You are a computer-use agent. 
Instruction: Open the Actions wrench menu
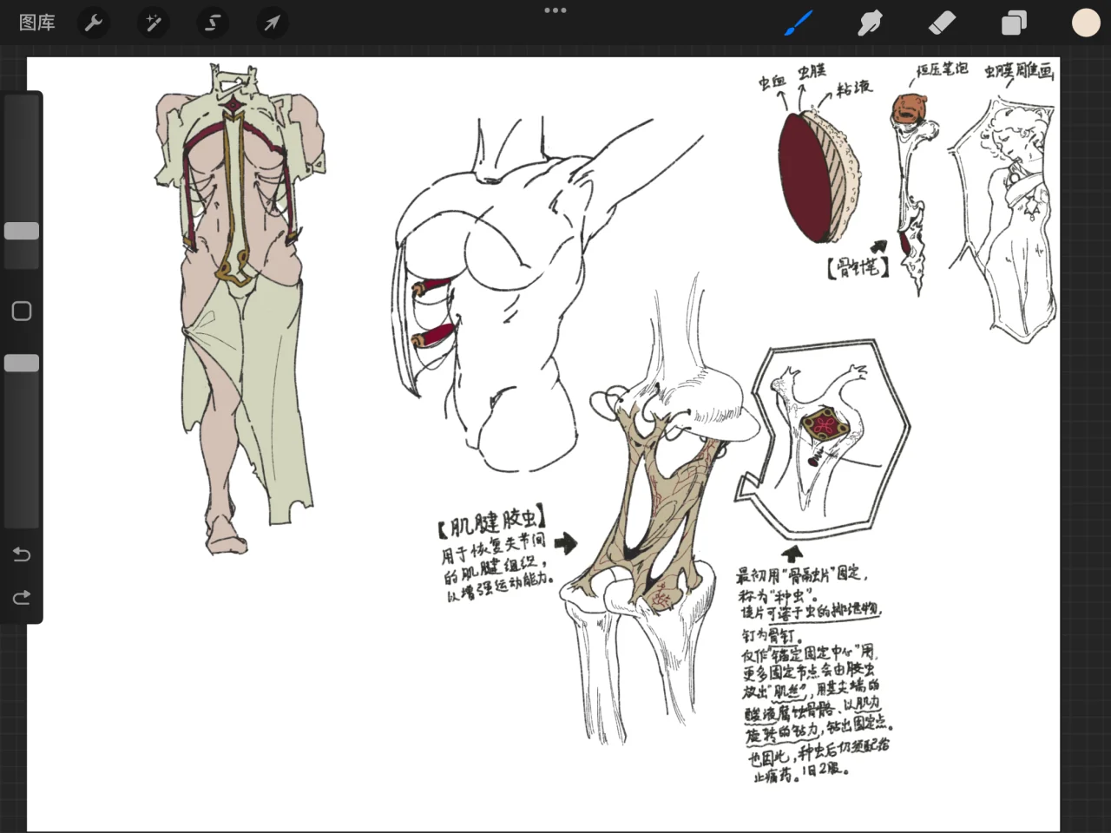[94, 23]
